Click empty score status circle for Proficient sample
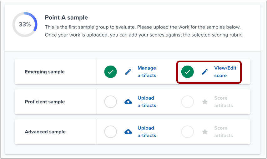Viewport: 267px width, 159px height. (x=188, y=102)
